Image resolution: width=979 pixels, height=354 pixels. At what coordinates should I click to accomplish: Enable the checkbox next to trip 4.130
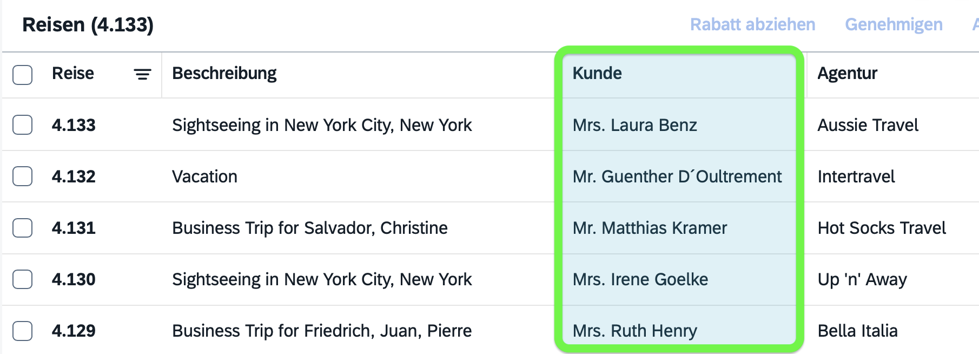(x=22, y=279)
